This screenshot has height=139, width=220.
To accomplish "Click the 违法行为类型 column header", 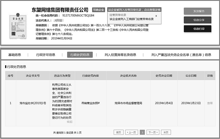I will 62,76.
